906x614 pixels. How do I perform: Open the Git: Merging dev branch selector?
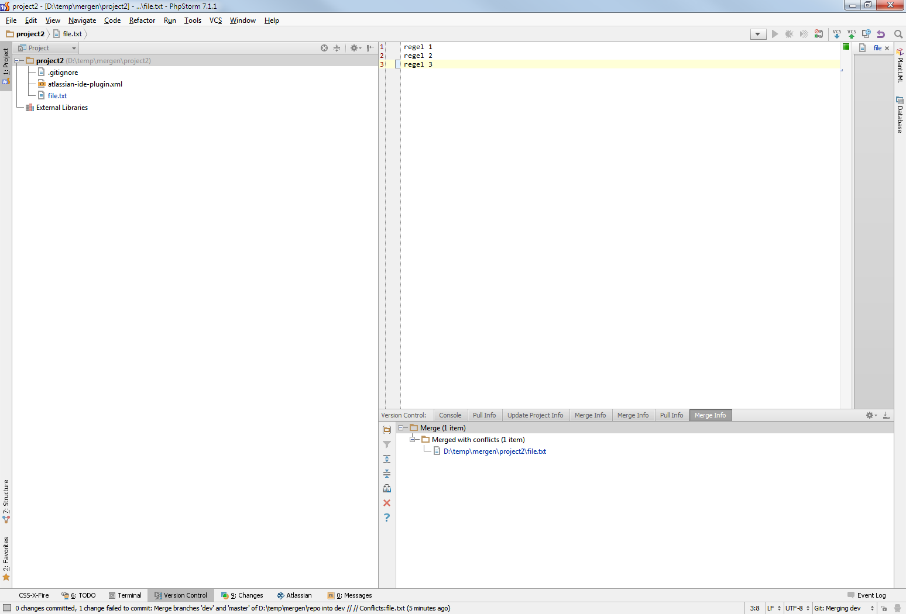click(843, 608)
